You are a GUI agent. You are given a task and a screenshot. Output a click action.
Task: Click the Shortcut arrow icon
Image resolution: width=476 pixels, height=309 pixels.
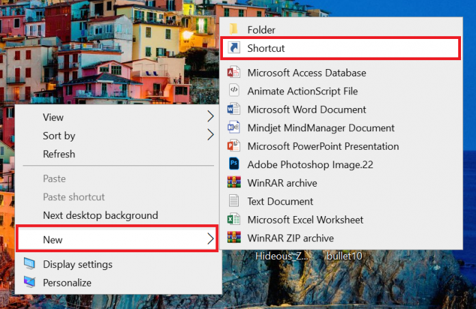[x=234, y=48]
